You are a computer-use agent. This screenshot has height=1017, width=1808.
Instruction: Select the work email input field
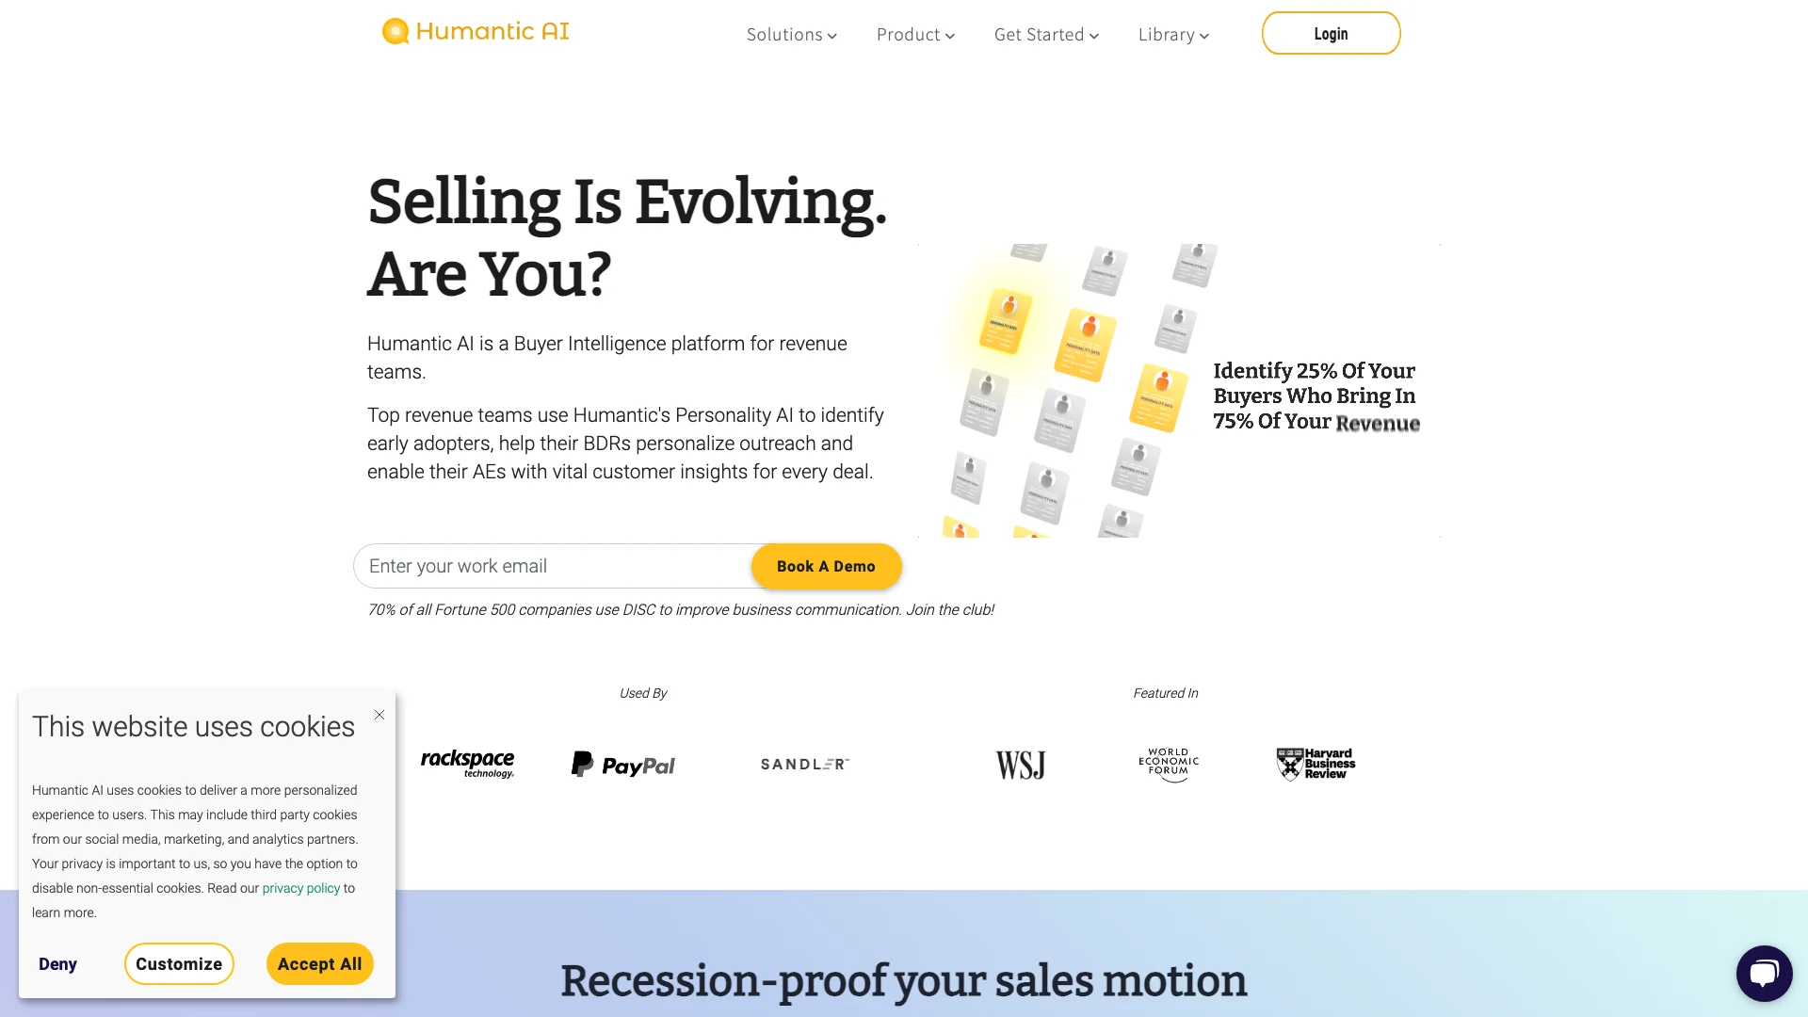tap(553, 566)
